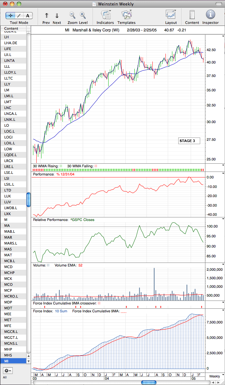The image size is (225, 385).
Task: Go to the previous symbol with Prev
Action: pos(46,15)
